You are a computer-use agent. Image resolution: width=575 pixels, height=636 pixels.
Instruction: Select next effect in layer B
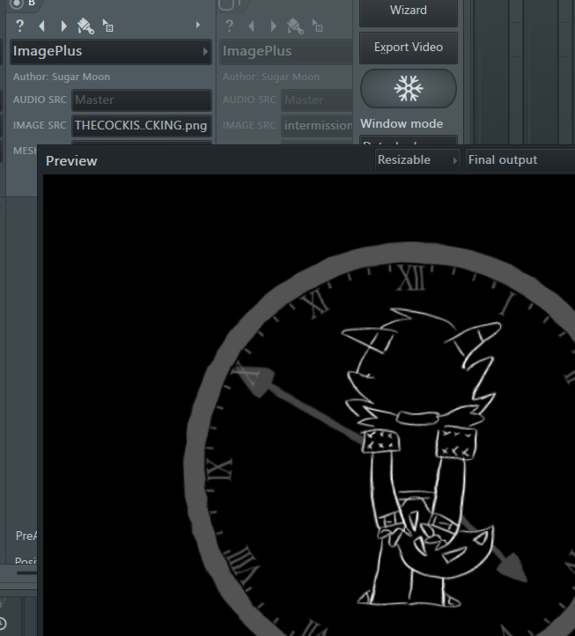pos(63,26)
